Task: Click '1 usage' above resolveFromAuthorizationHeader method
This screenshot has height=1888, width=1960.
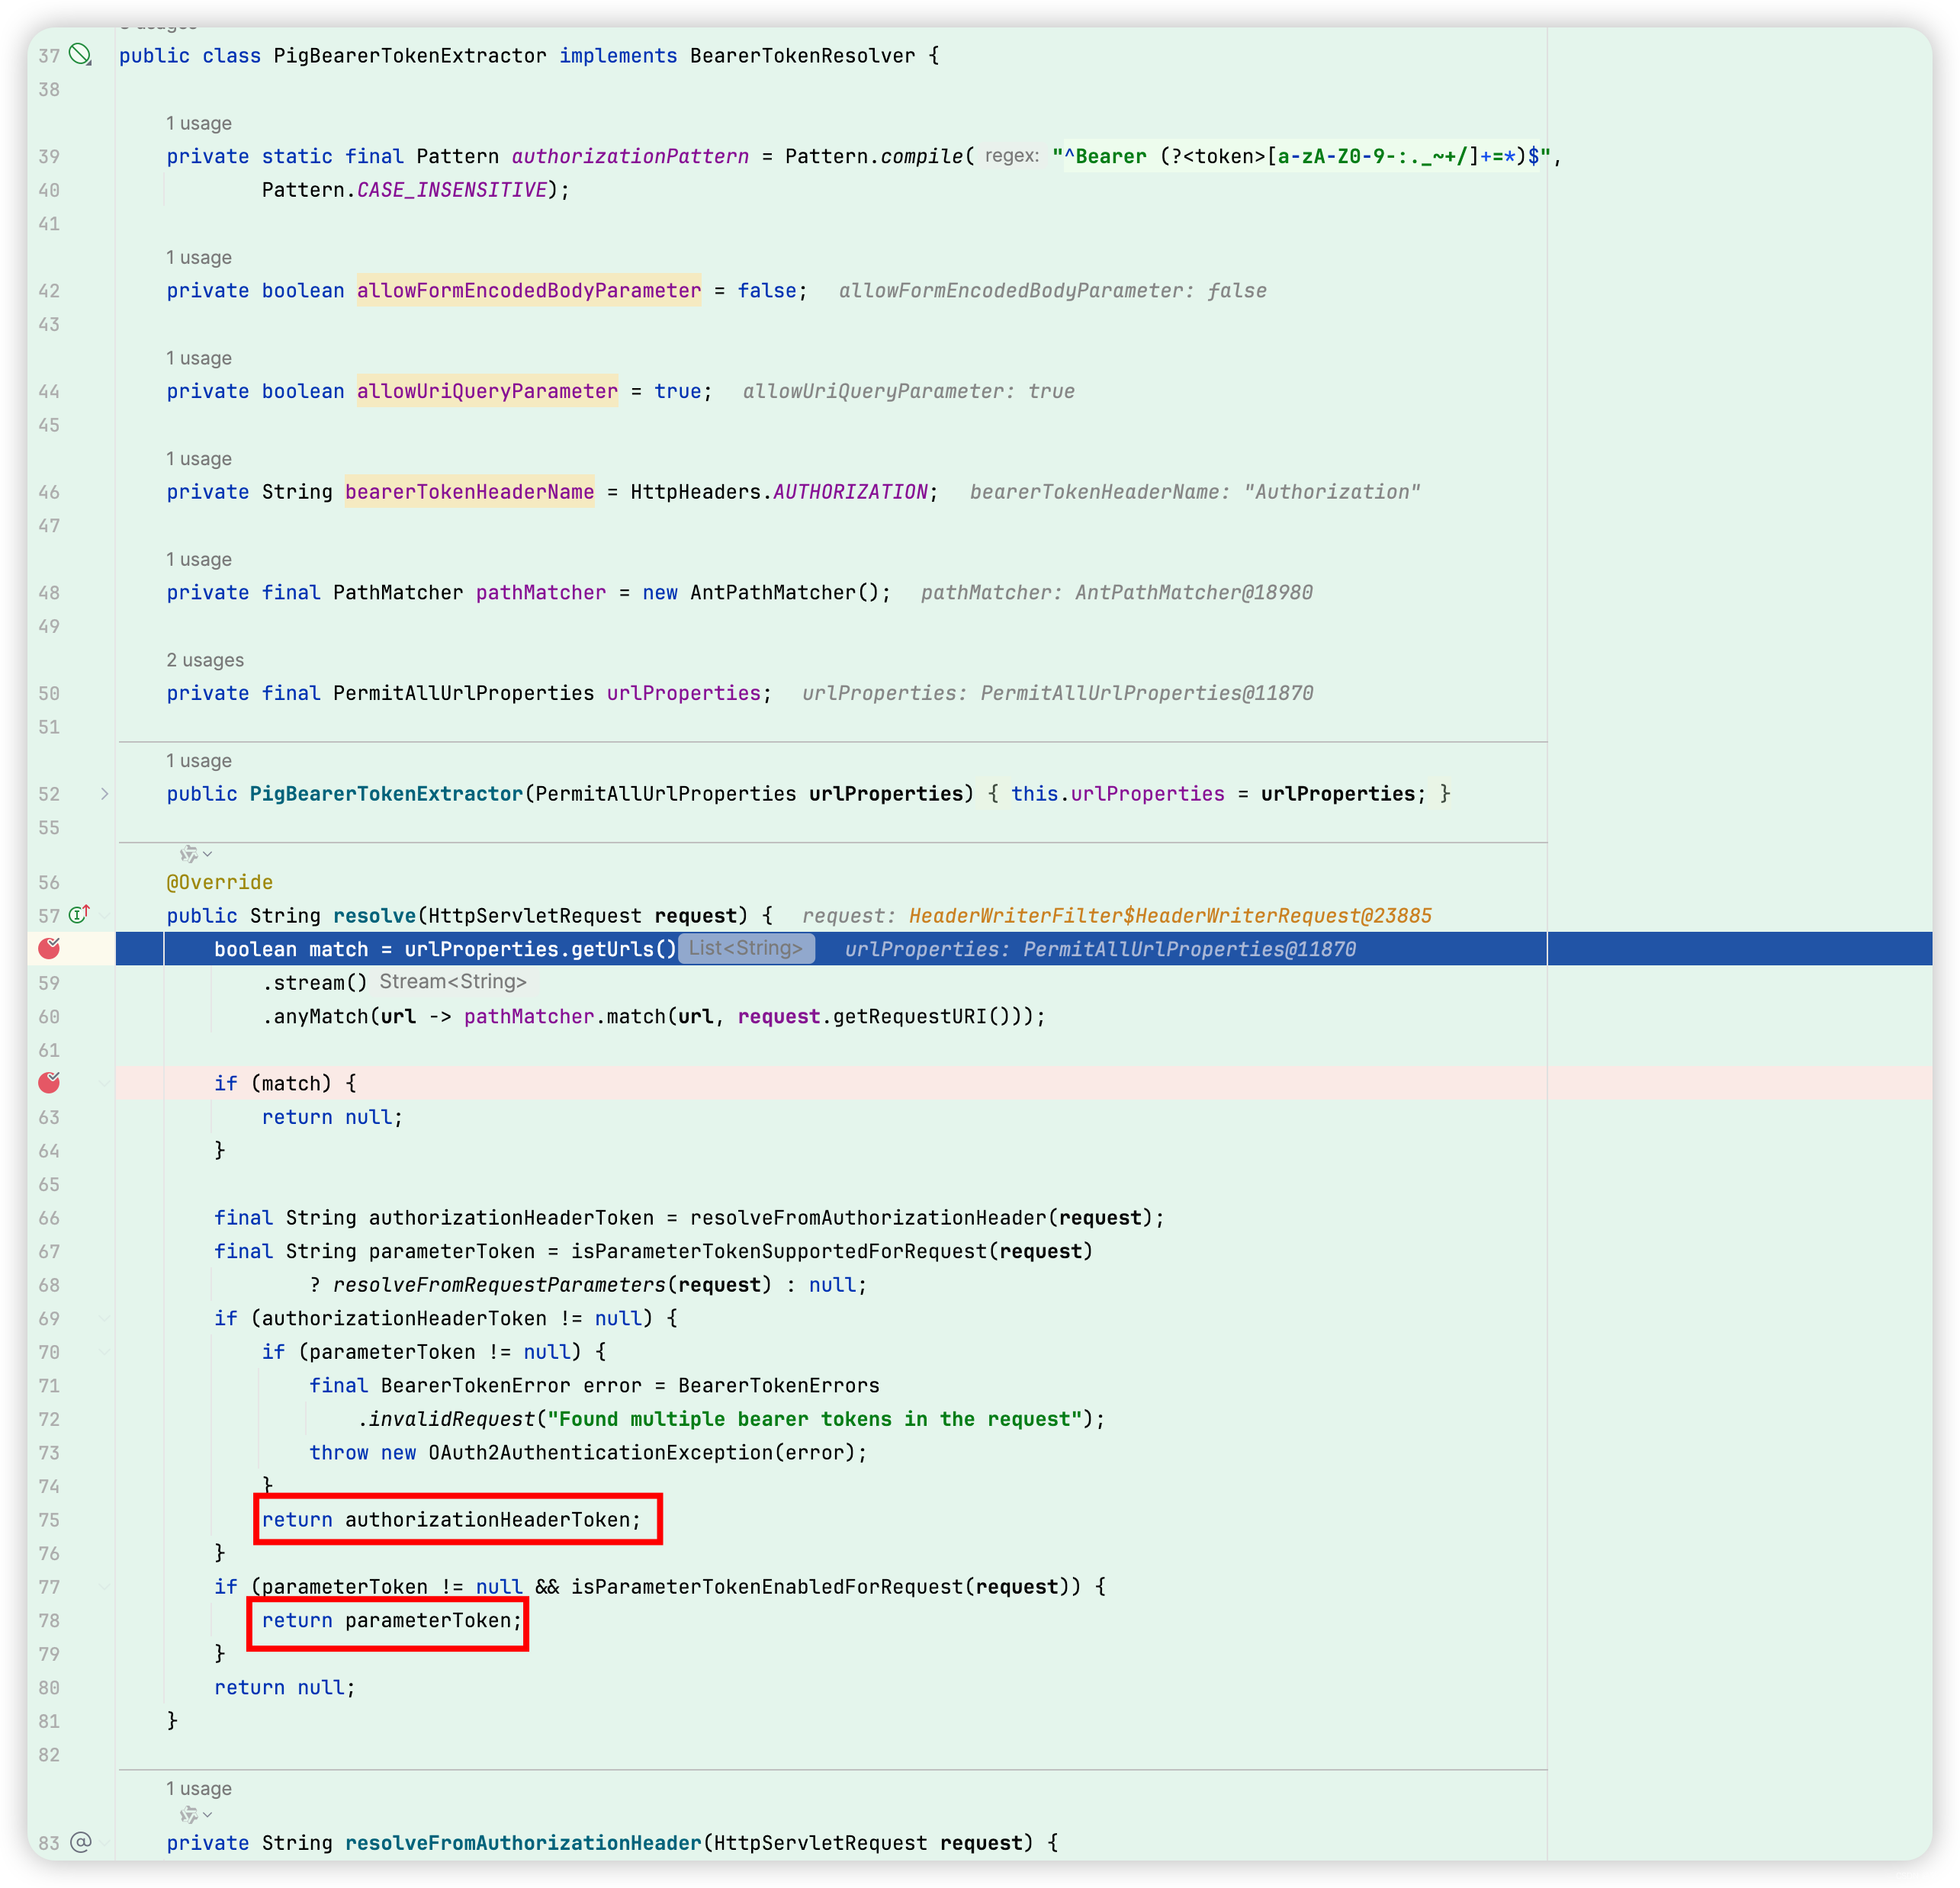Action: [198, 1788]
